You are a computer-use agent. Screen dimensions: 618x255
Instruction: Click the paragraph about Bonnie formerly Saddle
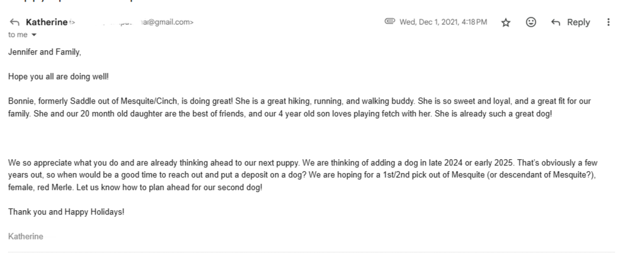pyautogui.click(x=300, y=107)
